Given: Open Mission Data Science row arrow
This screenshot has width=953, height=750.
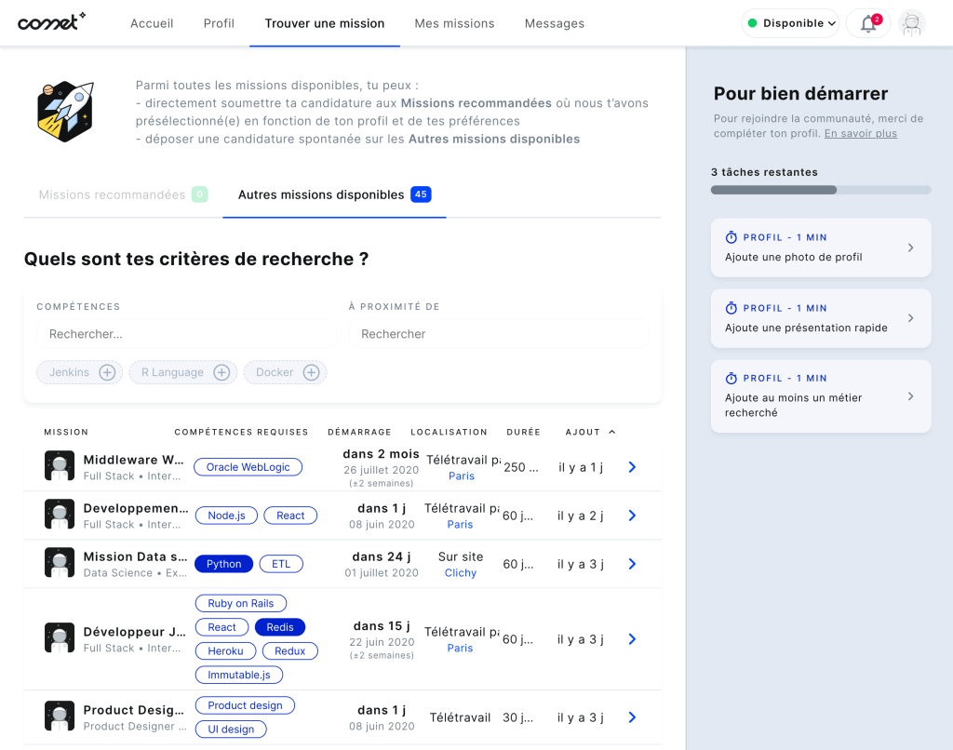Looking at the screenshot, I should 632,564.
